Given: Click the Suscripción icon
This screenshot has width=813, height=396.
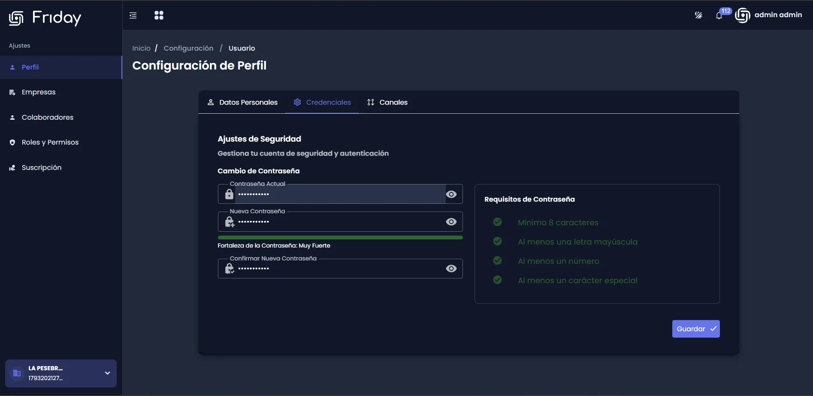Looking at the screenshot, I should coord(12,168).
